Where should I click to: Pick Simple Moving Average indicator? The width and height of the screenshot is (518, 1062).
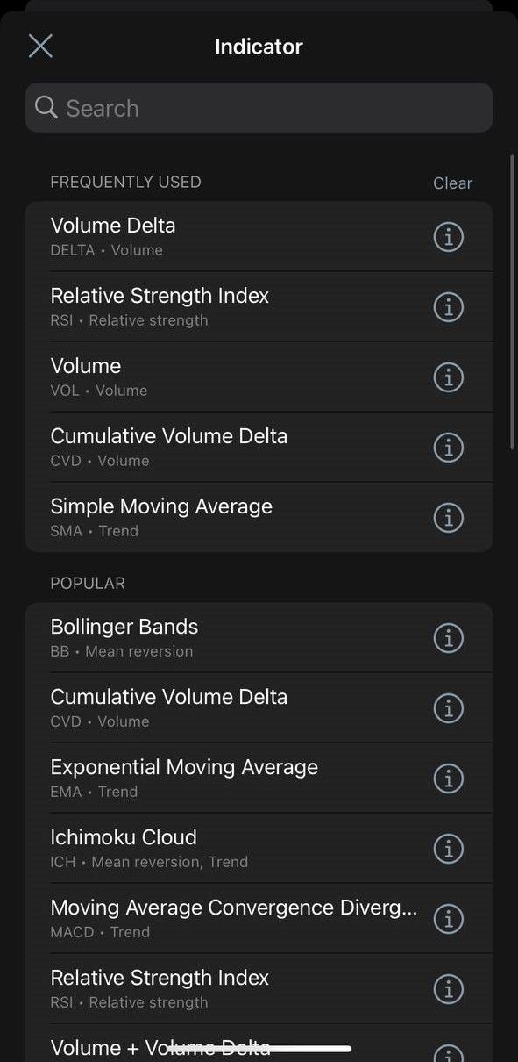coord(259,517)
